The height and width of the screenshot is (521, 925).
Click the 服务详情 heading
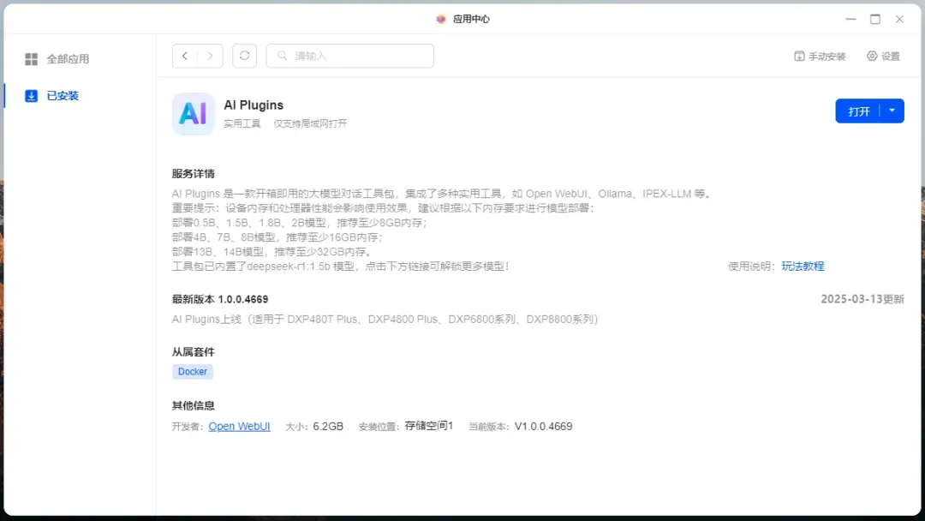193,173
